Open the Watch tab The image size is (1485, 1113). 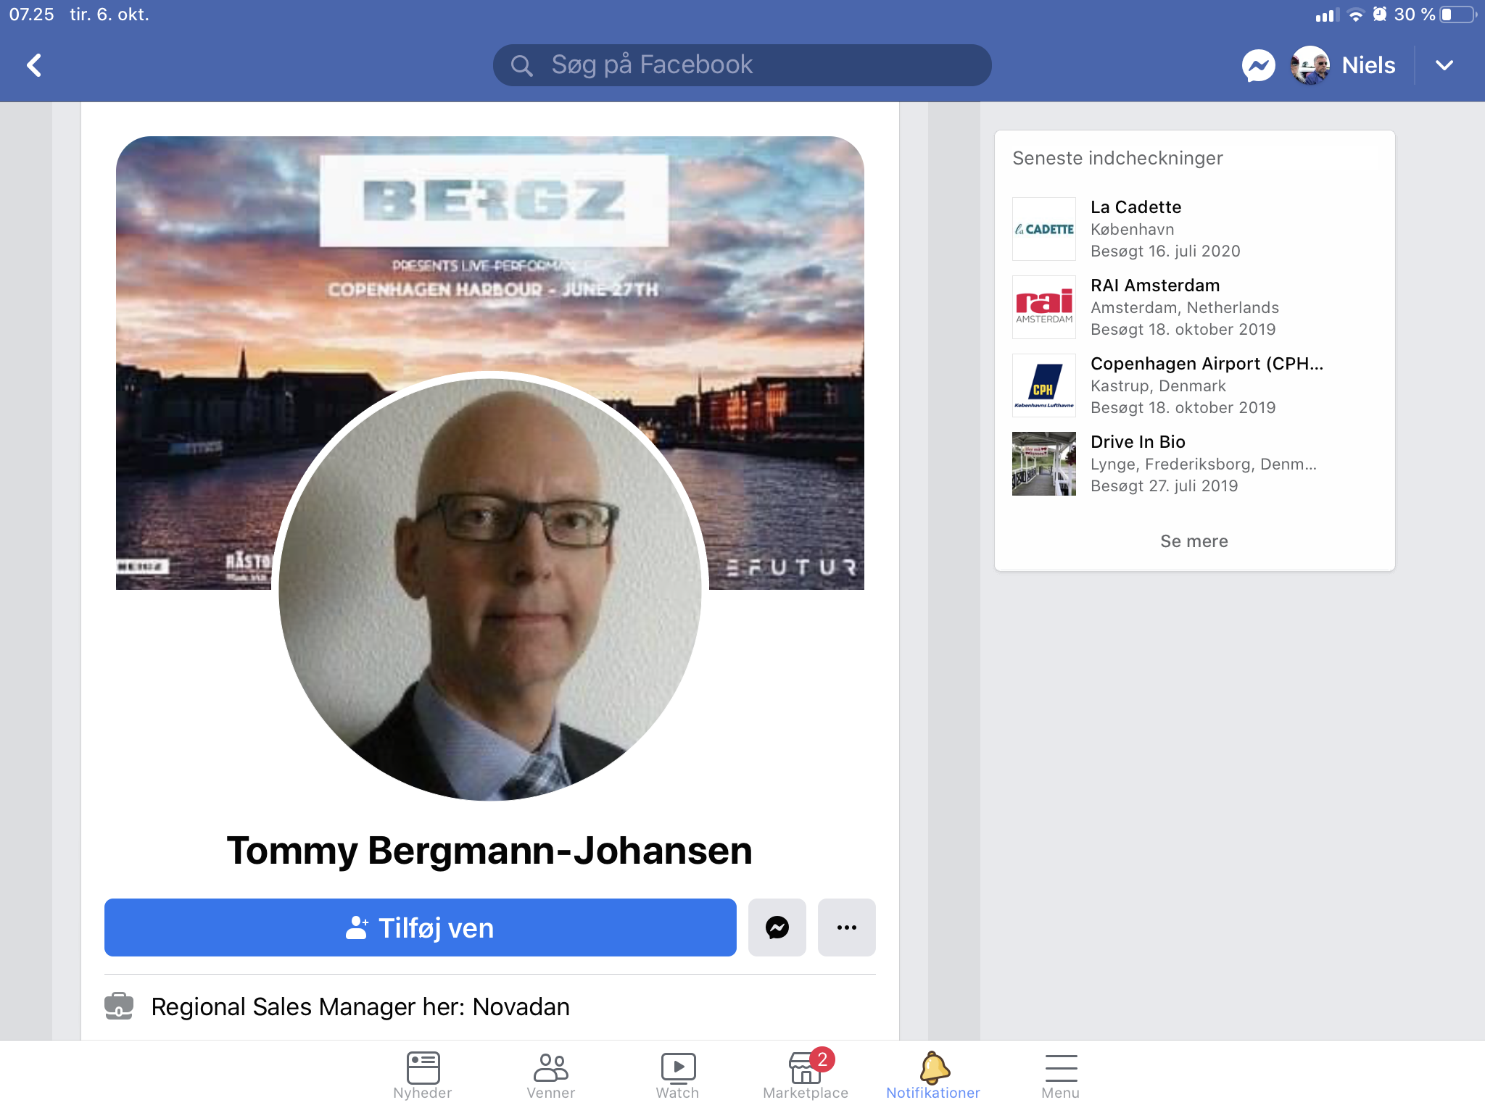(678, 1075)
